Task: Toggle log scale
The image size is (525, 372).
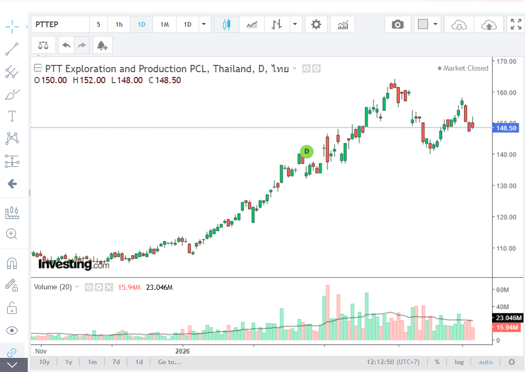Action: [x=459, y=362]
